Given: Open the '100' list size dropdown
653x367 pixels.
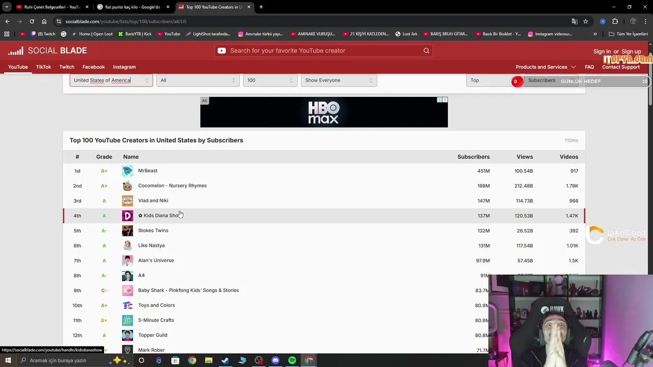Looking at the screenshot, I should click(x=270, y=80).
